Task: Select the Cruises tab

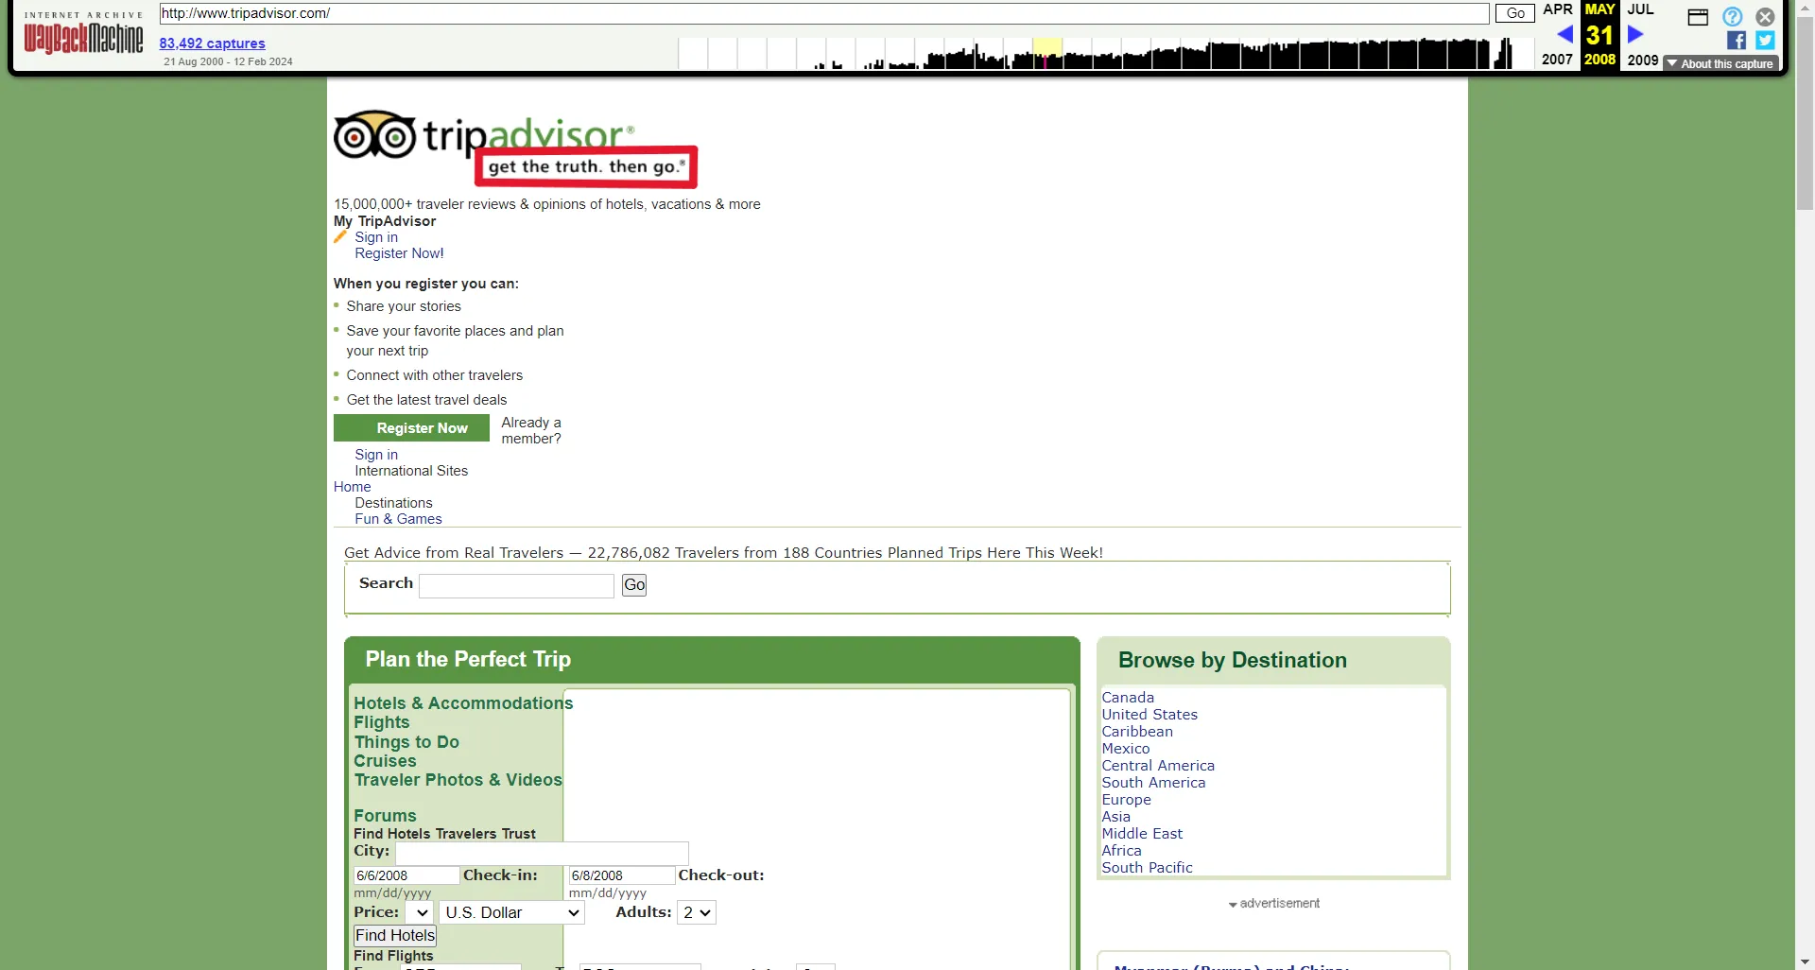Action: (x=385, y=761)
